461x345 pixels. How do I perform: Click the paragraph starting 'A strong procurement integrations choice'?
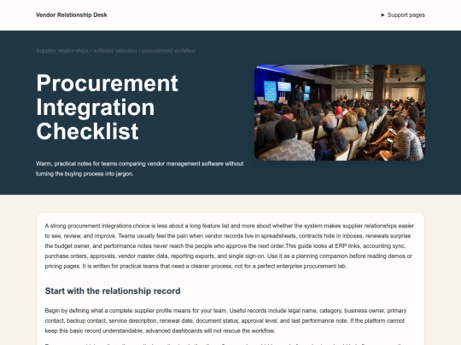230,246
